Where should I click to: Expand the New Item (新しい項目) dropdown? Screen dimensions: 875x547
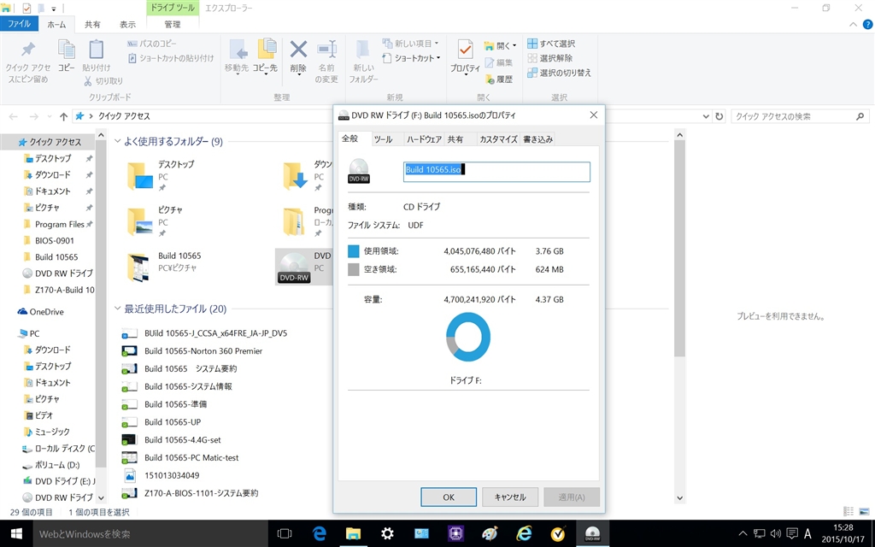pos(437,44)
